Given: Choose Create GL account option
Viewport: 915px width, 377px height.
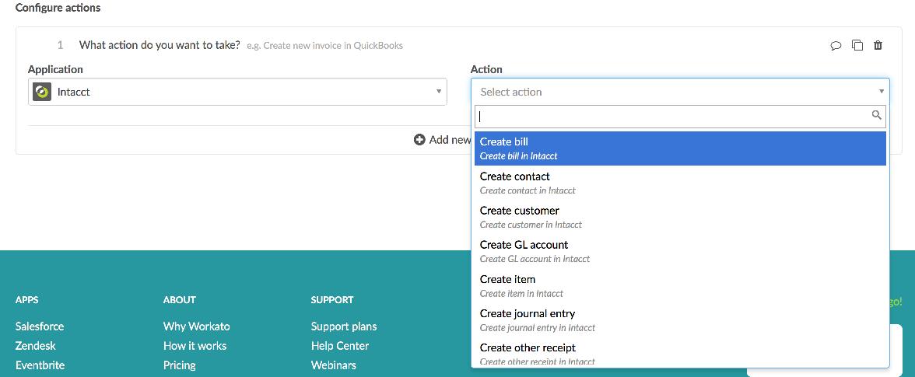Looking at the screenshot, I should pos(680,251).
